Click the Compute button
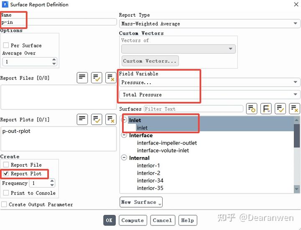The width and height of the screenshot is (301, 230). [133, 220]
